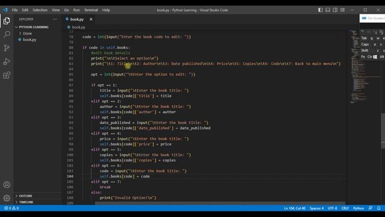Open Explorer views and more actions ellipsis
Viewport: 385px width, 217px height.
click(55, 19)
